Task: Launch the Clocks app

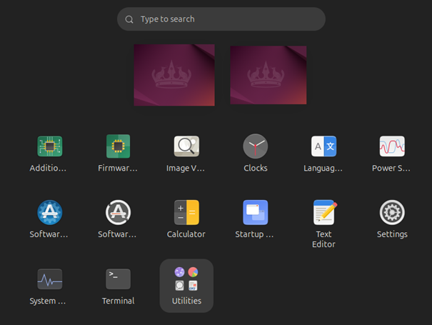Action: coord(255,147)
